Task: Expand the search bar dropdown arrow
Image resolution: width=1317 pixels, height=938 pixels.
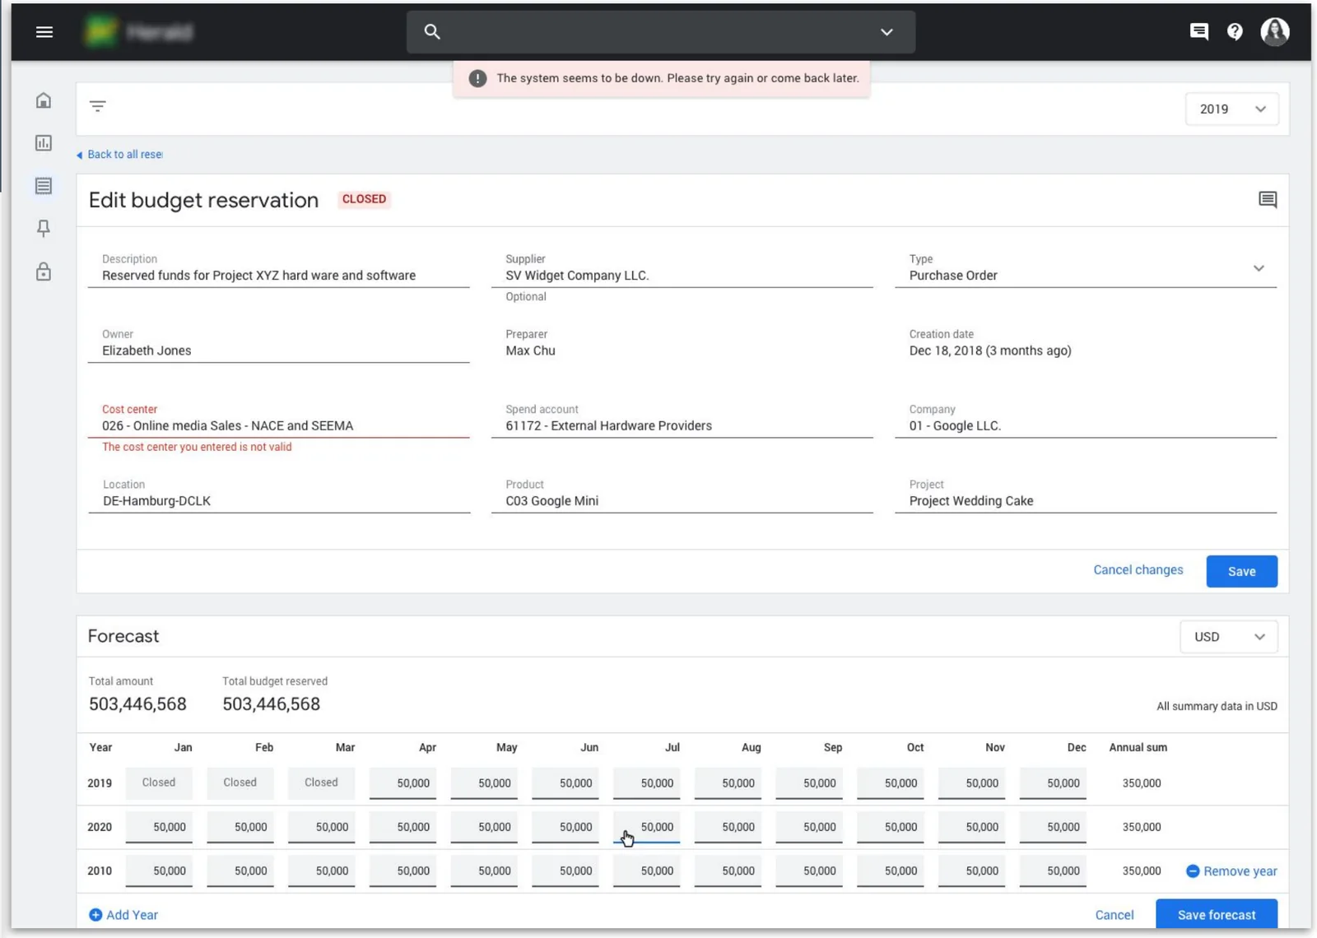Action: pos(887,32)
